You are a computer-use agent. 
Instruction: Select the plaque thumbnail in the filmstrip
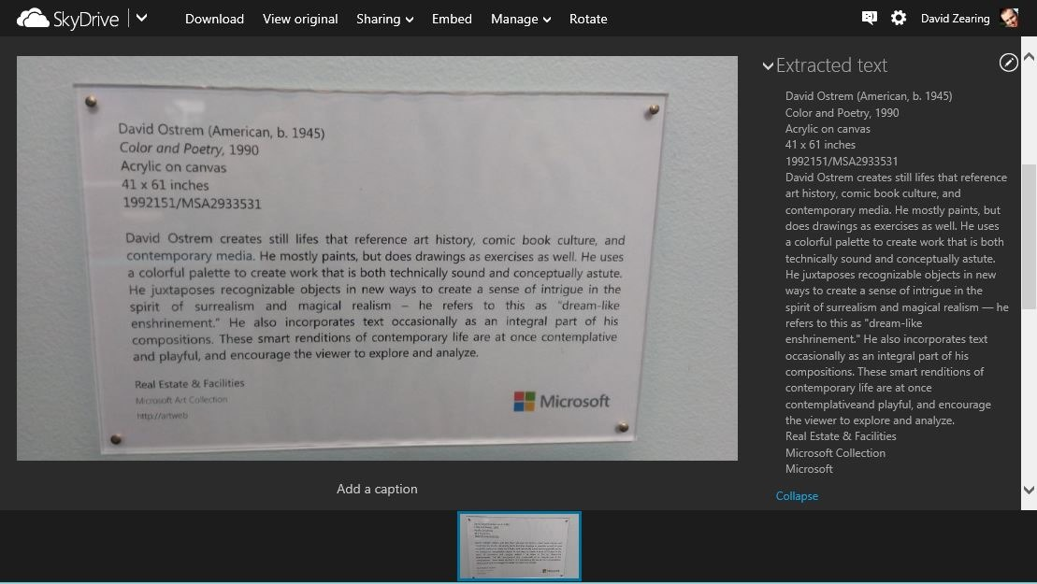(519, 546)
